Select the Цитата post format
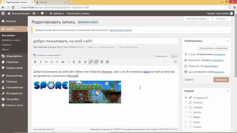Screen dimensions: 237x133 click(x=186, y=112)
